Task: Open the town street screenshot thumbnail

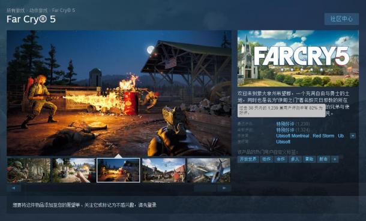Action: pyautogui.click(x=164, y=170)
